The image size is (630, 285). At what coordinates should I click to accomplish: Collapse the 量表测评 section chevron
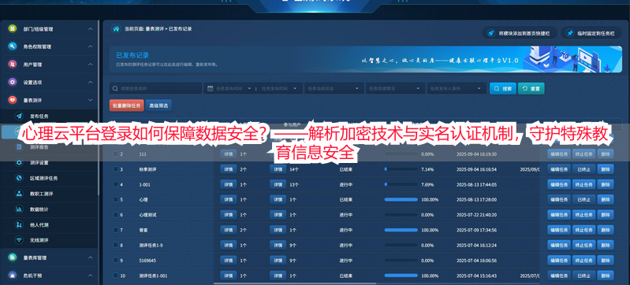pos(91,100)
